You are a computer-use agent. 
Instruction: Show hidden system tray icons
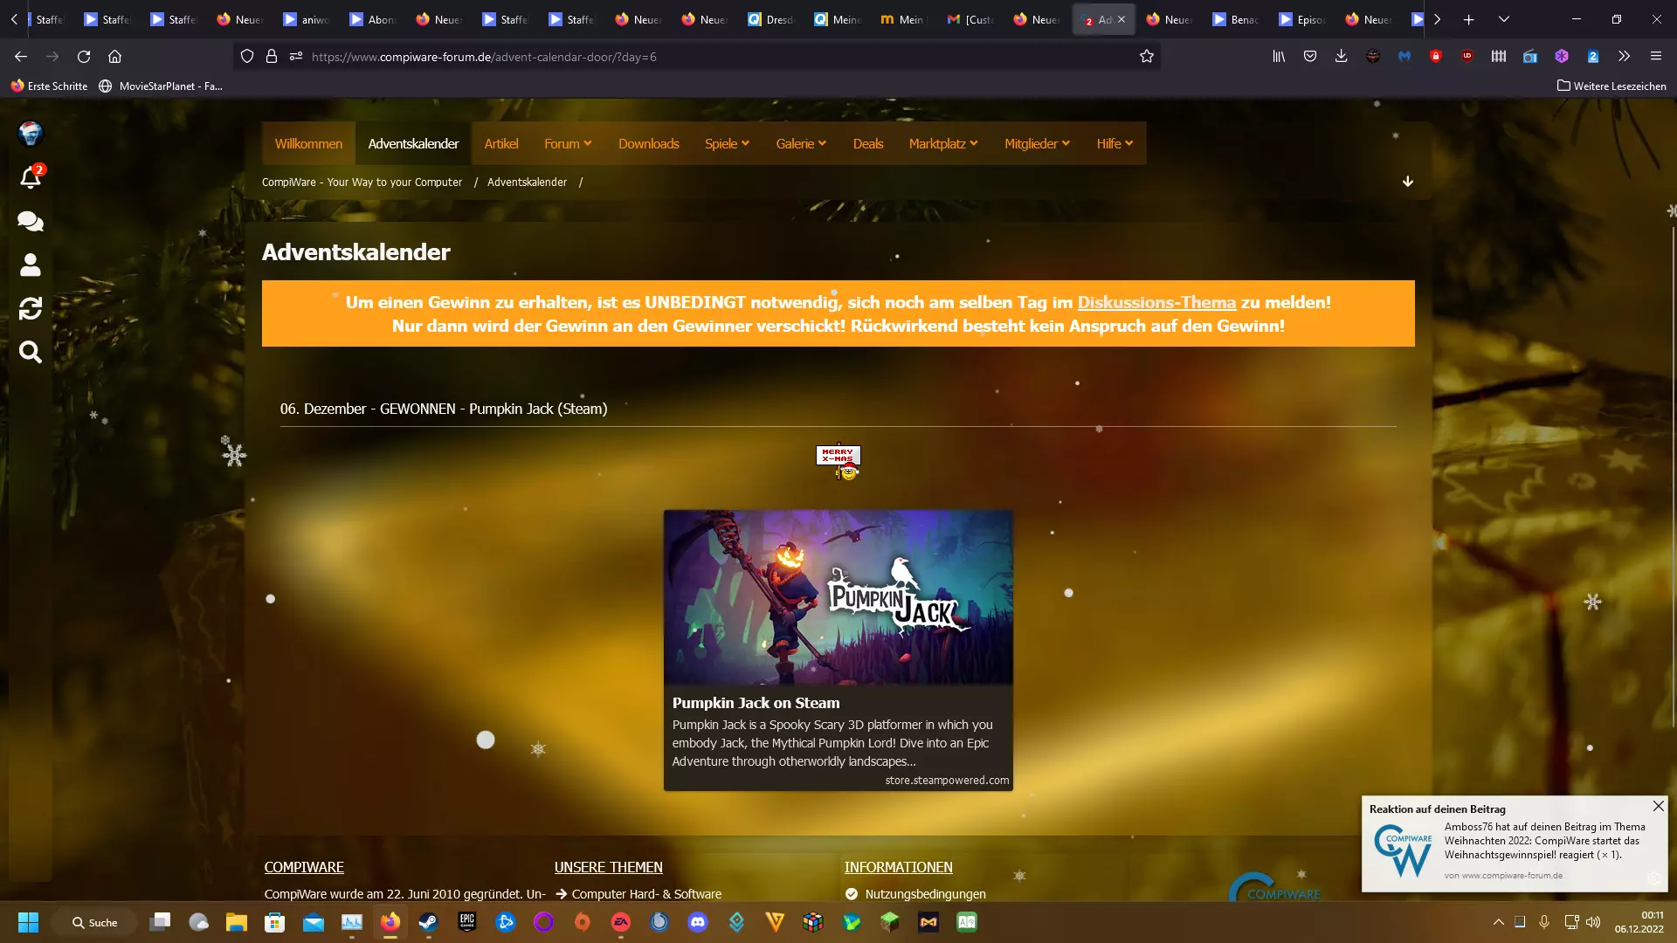click(1499, 922)
